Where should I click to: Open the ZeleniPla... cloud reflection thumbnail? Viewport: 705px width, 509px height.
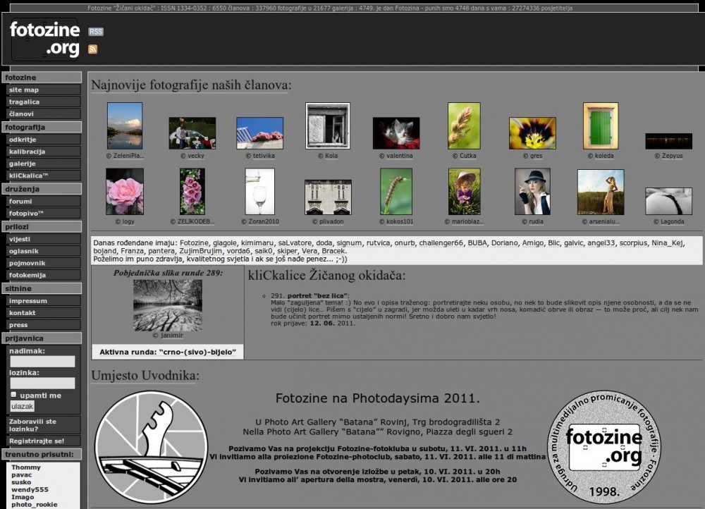pyautogui.click(x=125, y=125)
